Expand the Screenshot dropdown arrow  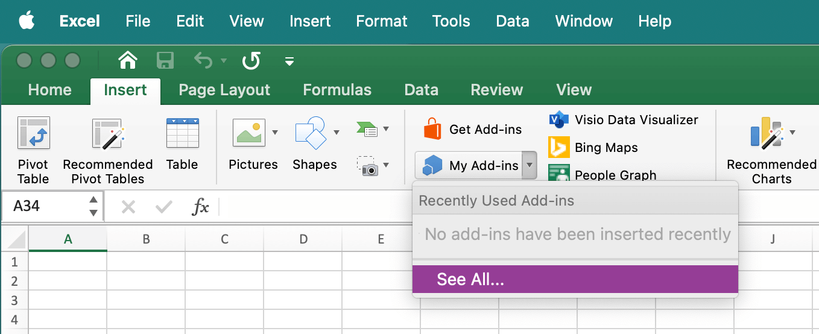click(386, 165)
